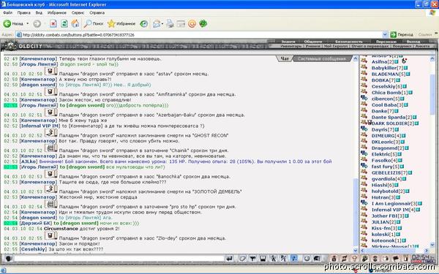Click nickname [Комментатор] at 02:49 in chat

[38, 58]
